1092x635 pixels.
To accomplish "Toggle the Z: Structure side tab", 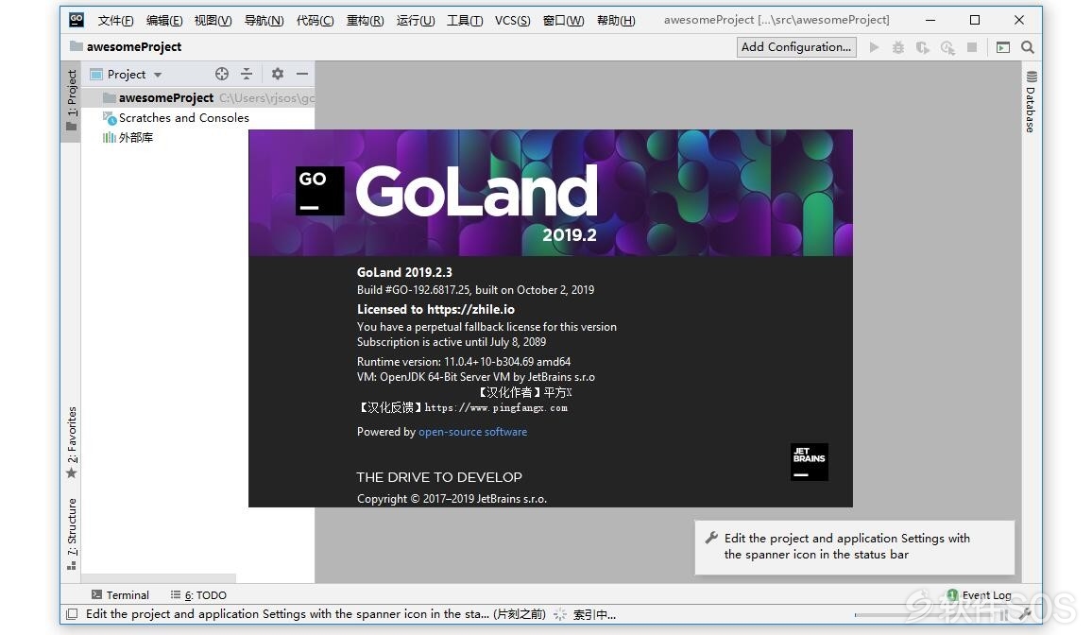I will coord(71,534).
